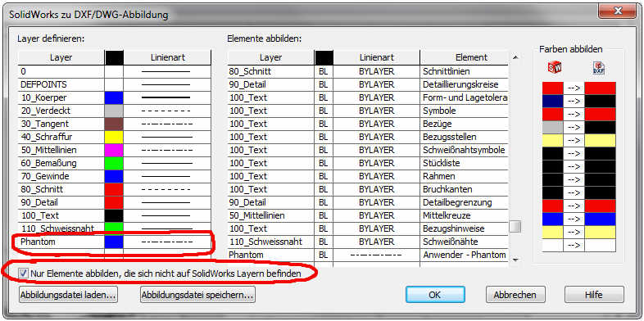This screenshot has height=321, width=644.
Task: Click dark blue SolidWorks source color swatch
Action: (552, 102)
